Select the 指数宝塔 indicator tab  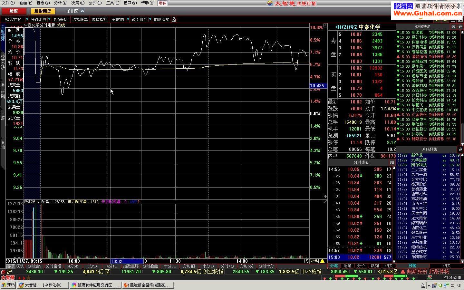click(131, 266)
